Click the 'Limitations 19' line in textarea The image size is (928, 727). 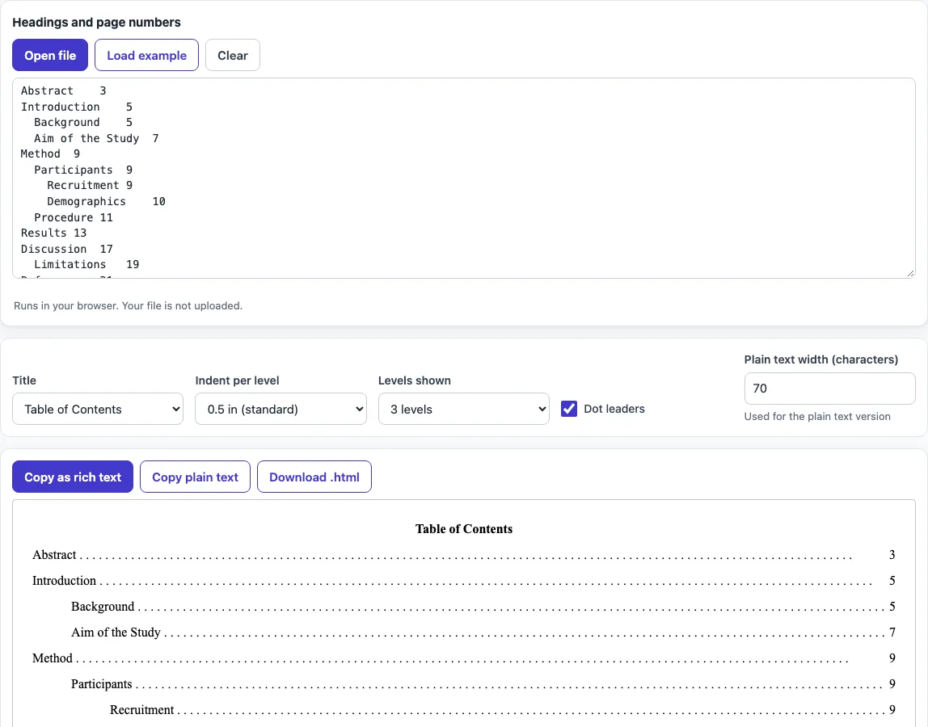coord(86,264)
